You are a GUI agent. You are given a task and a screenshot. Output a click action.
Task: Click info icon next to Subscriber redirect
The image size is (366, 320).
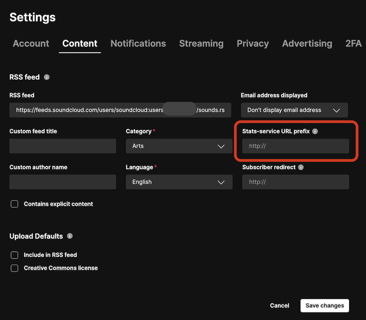coord(301,167)
